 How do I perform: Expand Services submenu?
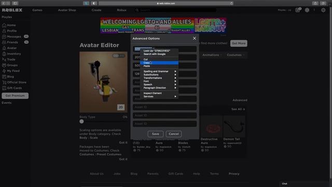click(x=159, y=97)
